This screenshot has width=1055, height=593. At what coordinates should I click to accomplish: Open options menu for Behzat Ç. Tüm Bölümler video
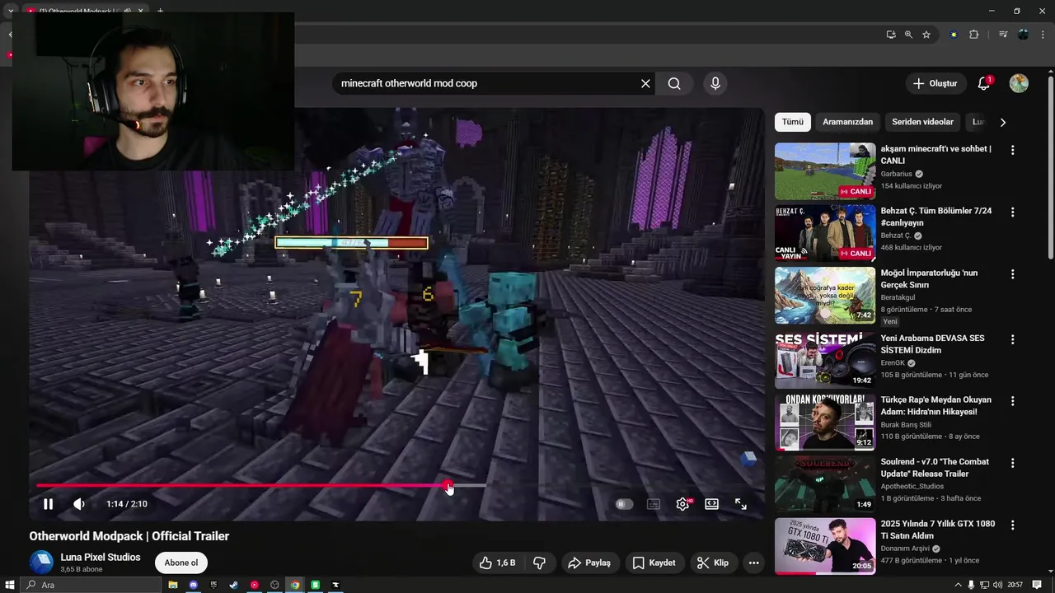pos(1013,212)
